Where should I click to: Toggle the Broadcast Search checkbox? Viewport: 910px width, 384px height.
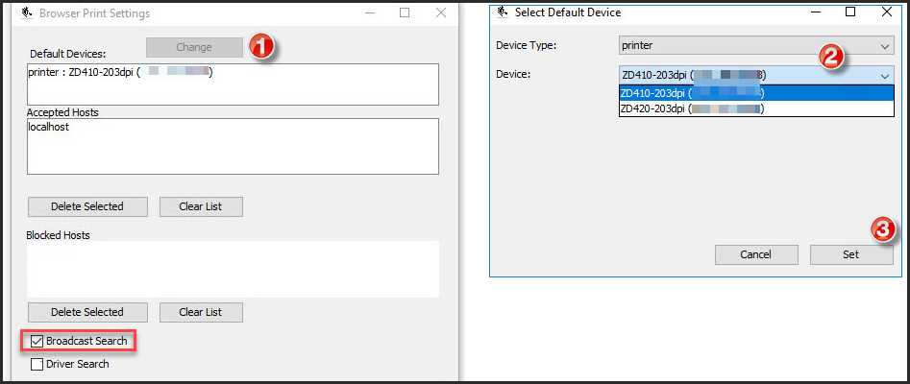(37, 341)
